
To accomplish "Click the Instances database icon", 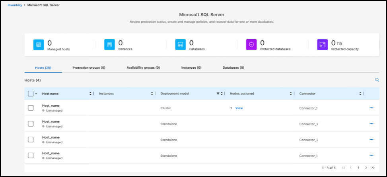I will (x=109, y=45).
